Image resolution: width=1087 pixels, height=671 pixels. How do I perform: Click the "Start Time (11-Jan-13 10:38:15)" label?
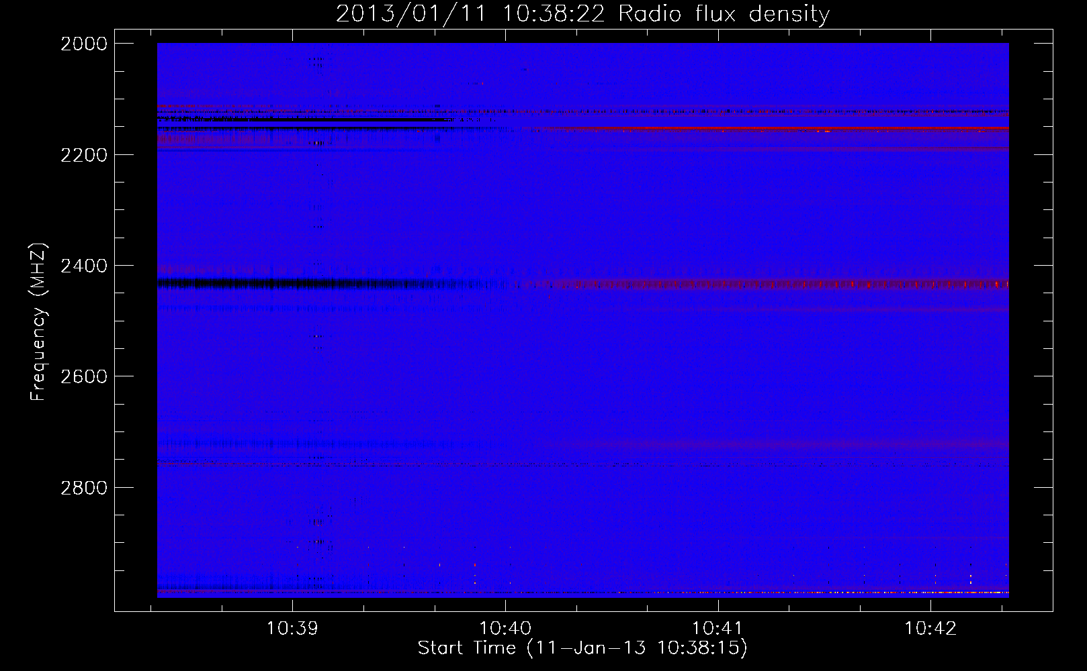pos(582,648)
